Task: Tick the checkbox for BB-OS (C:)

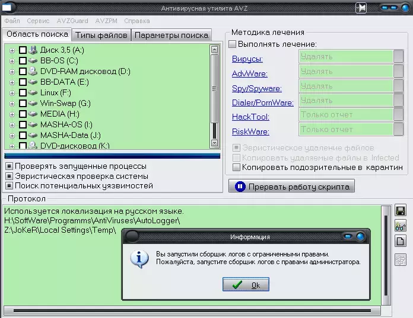Action: point(23,61)
